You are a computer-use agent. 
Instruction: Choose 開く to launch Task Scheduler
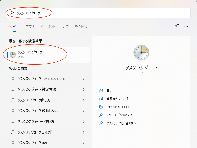click(109, 91)
